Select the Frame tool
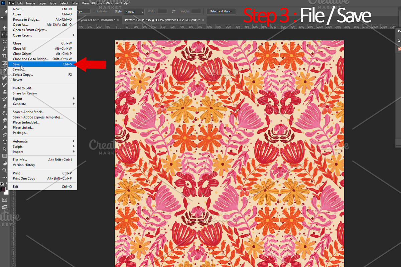 (5, 63)
